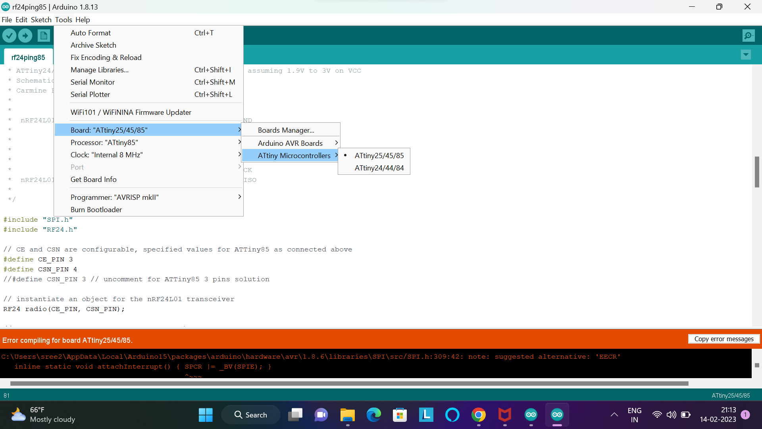The height and width of the screenshot is (429, 762).
Task: Click the Upload arrow toolbar icon
Action: point(25,36)
